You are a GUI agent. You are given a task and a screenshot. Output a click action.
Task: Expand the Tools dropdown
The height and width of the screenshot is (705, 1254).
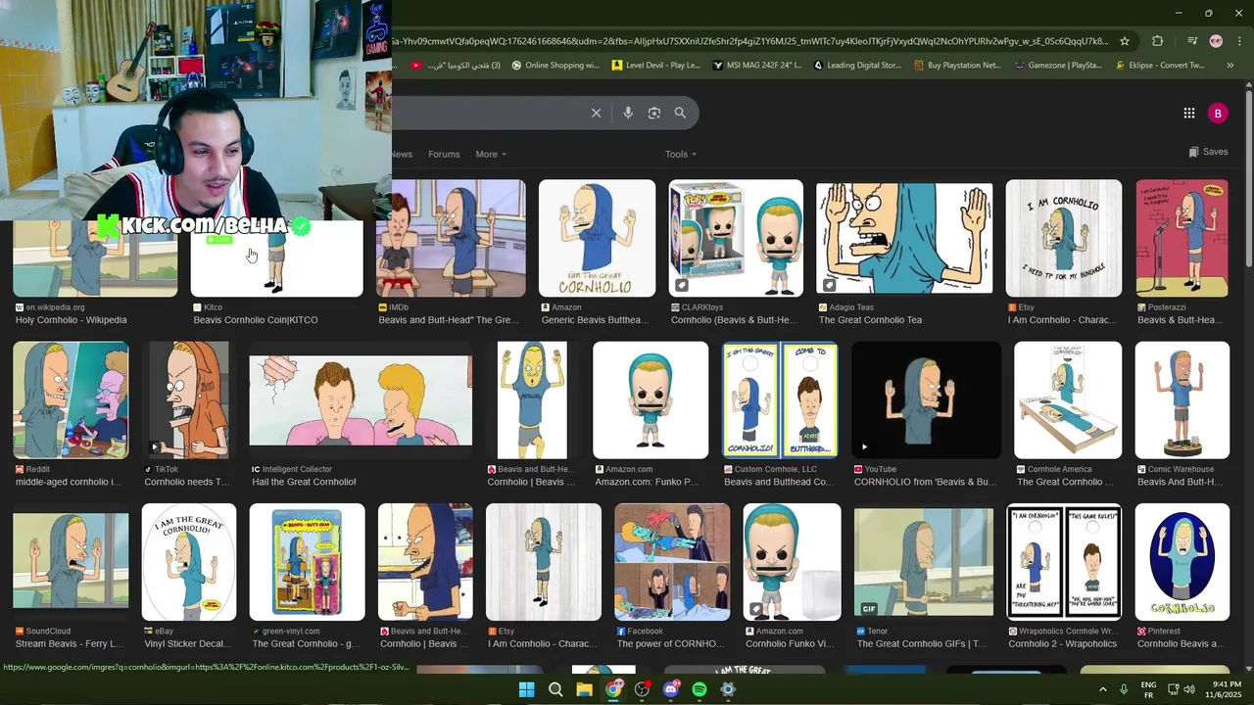click(x=681, y=154)
